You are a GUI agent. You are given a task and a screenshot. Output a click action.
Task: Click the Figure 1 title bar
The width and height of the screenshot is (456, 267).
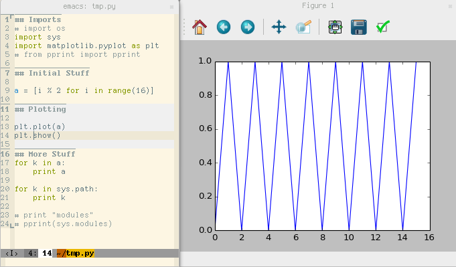(x=318, y=6)
